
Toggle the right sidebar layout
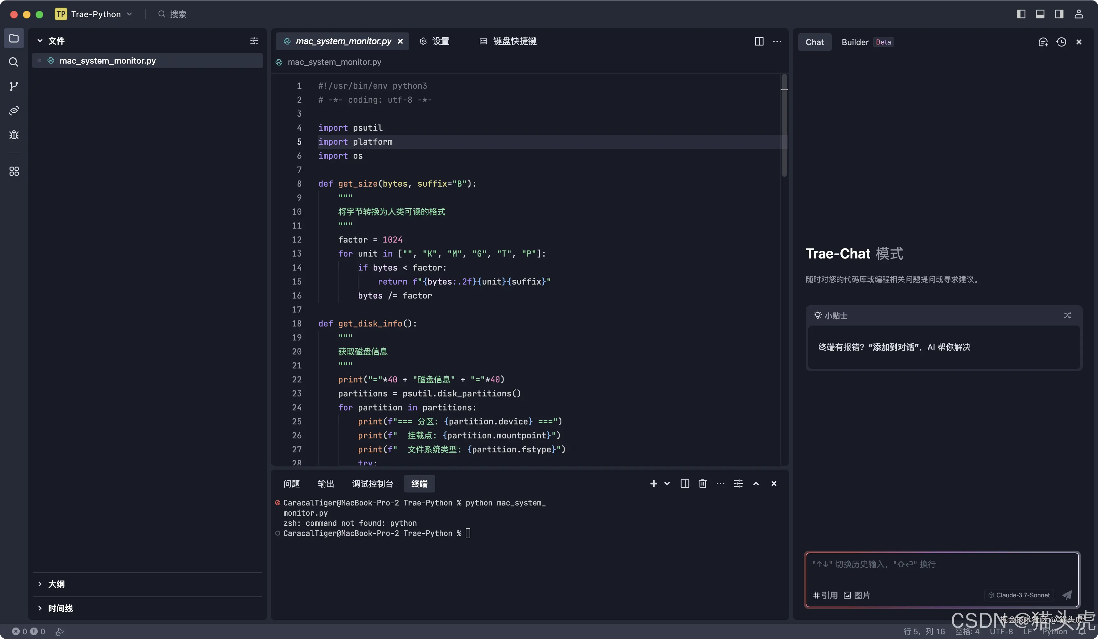coord(1059,14)
